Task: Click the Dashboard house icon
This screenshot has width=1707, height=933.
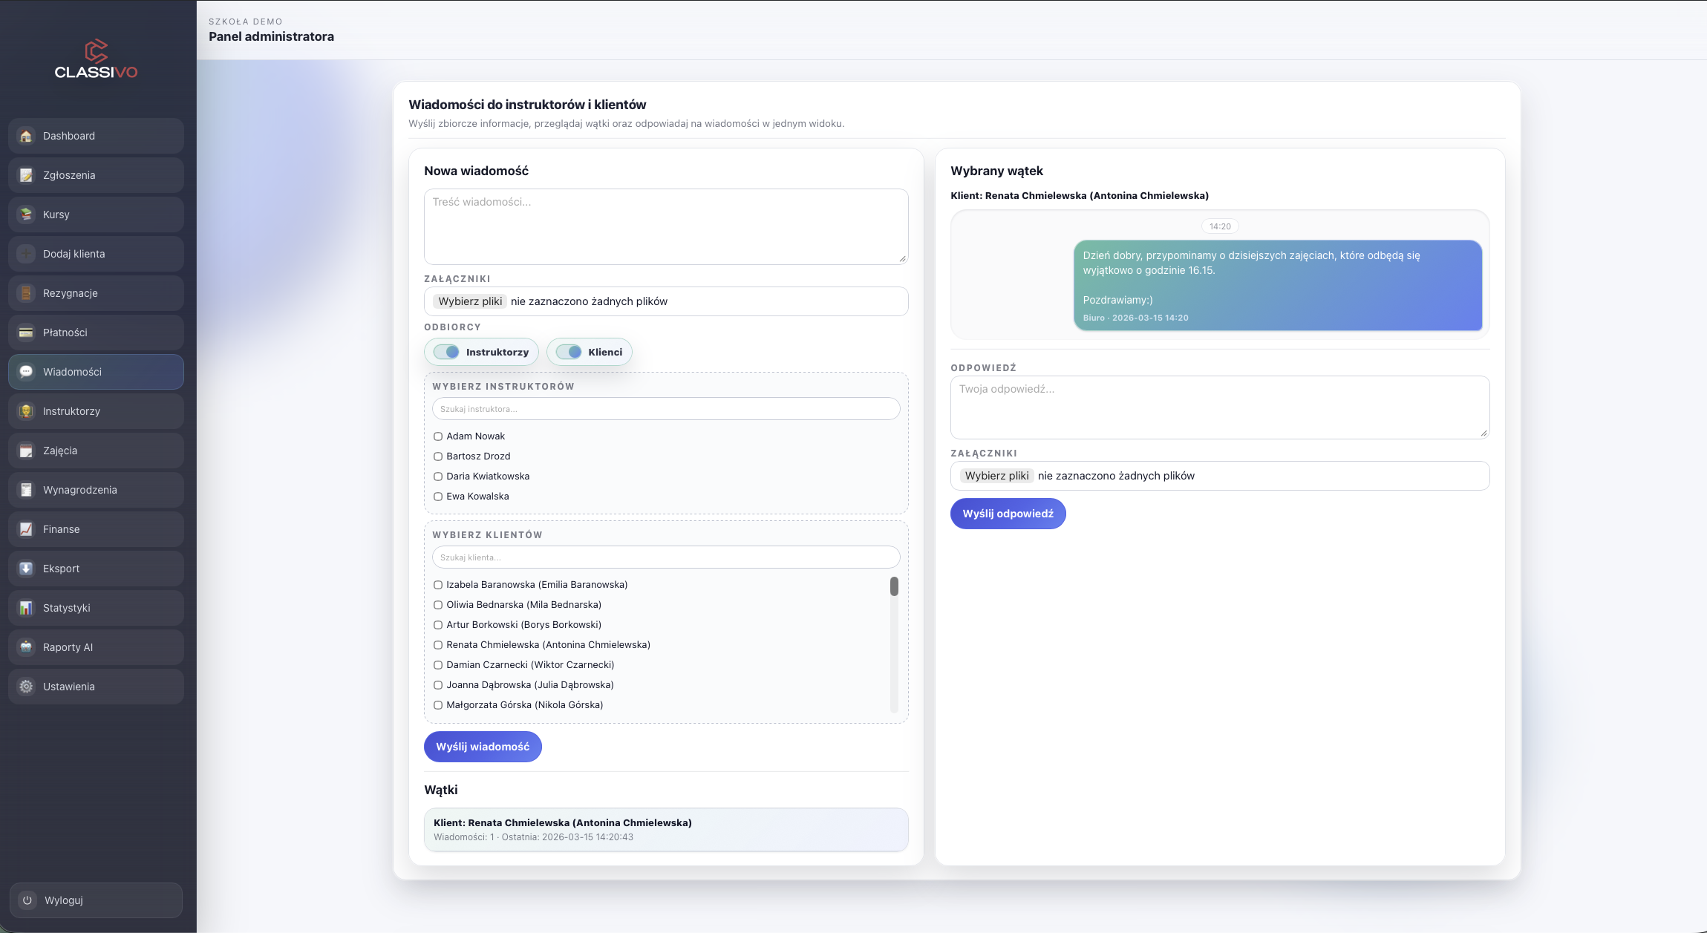Action: pyautogui.click(x=26, y=136)
